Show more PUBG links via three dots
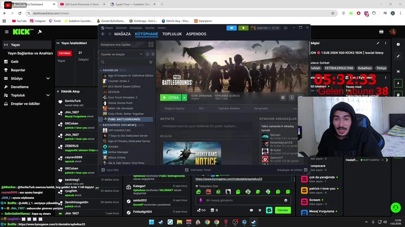 click(x=295, y=108)
